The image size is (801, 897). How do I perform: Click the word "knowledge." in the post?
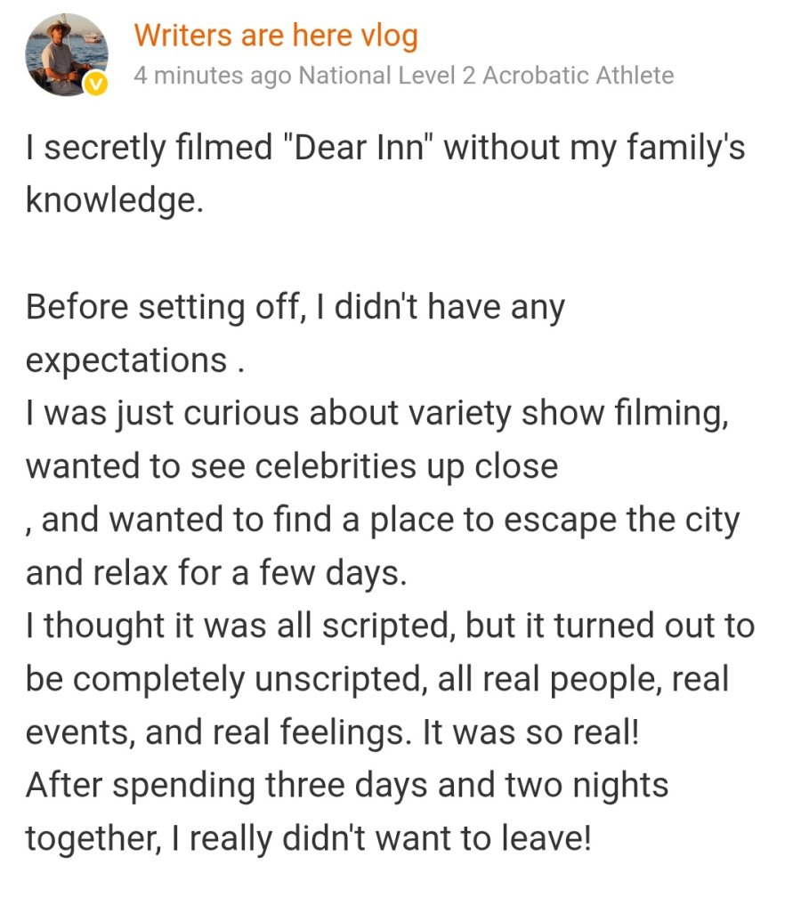[115, 200]
